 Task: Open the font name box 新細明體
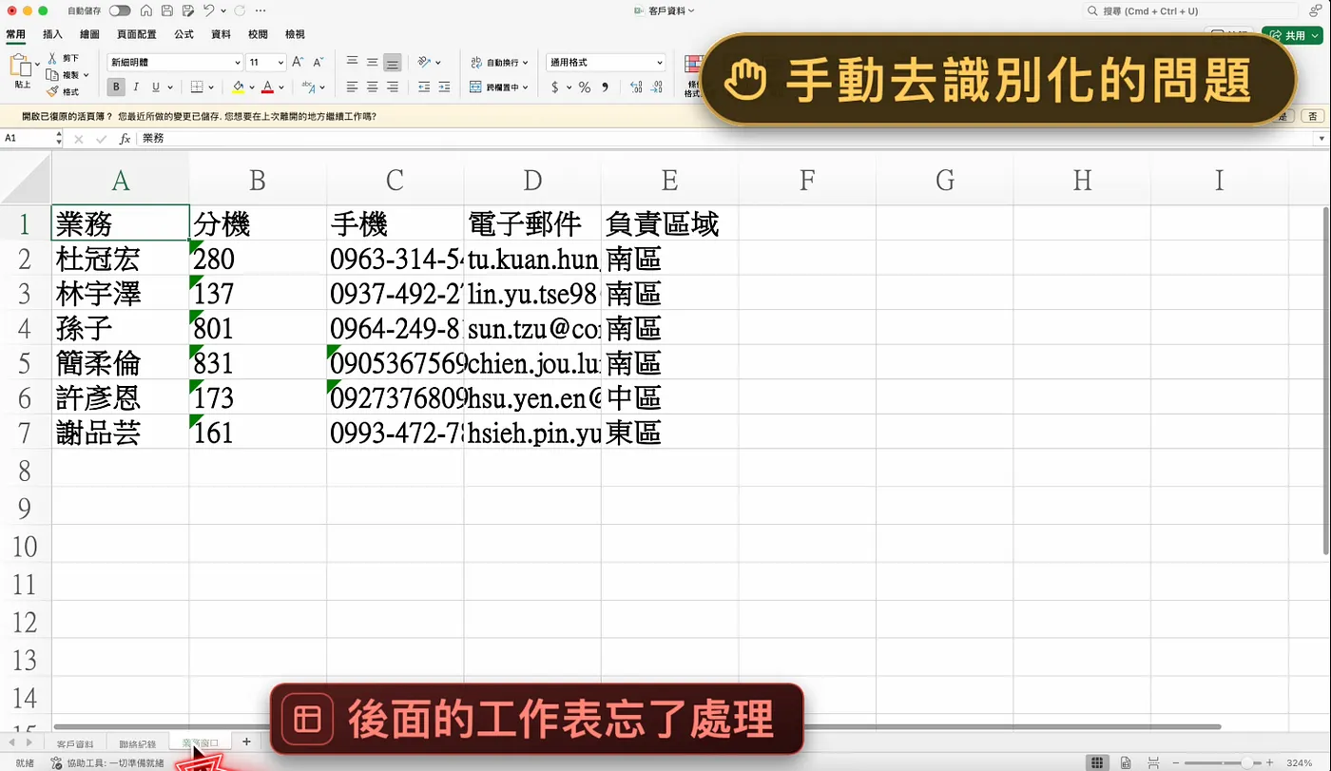176,63
